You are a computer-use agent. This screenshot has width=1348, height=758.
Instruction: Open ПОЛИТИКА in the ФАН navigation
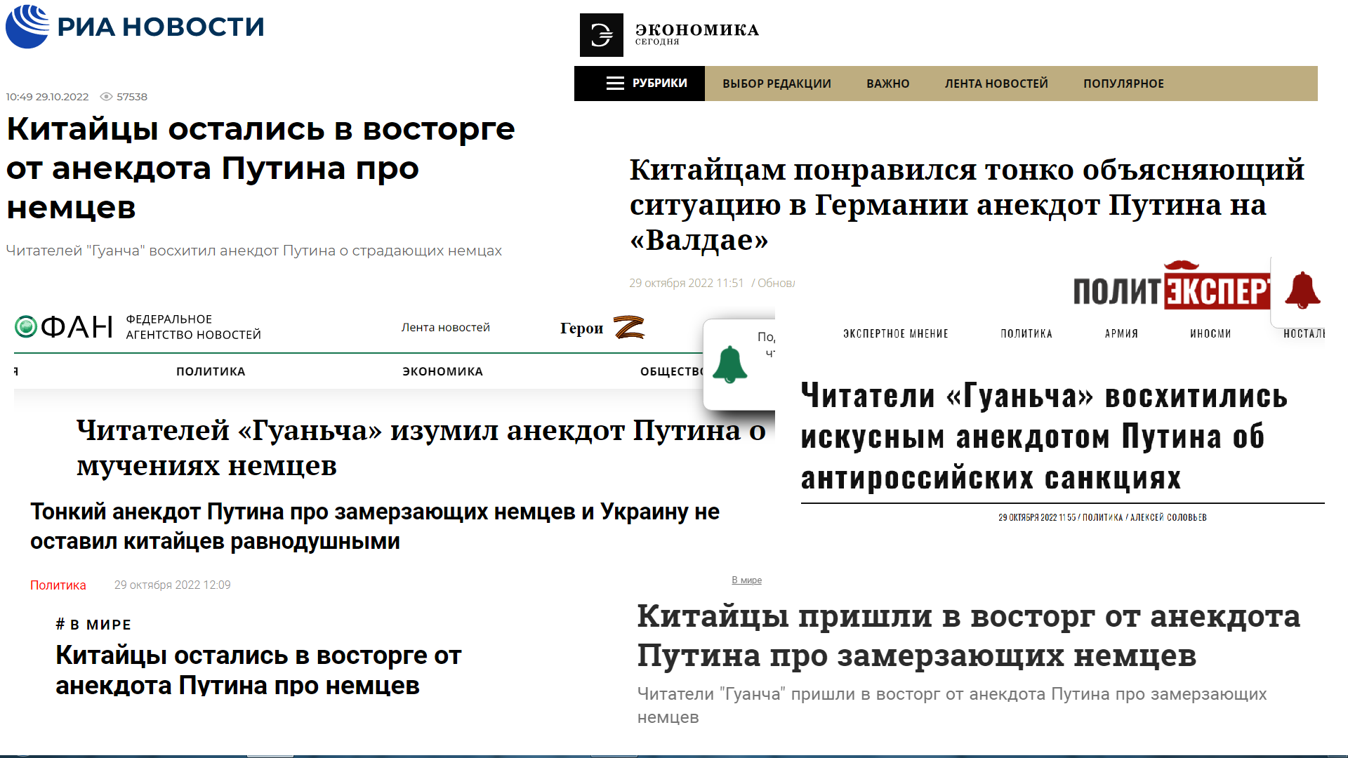(x=211, y=371)
